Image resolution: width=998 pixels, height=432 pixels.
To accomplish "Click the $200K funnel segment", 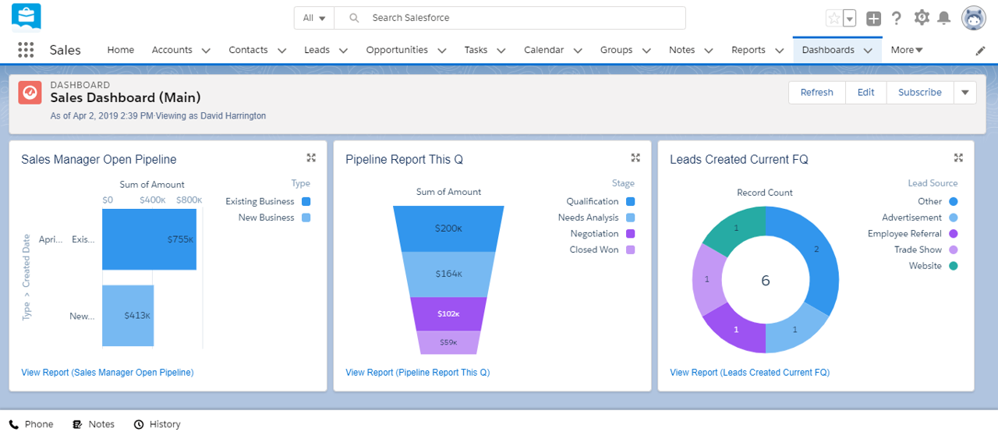I will (448, 228).
